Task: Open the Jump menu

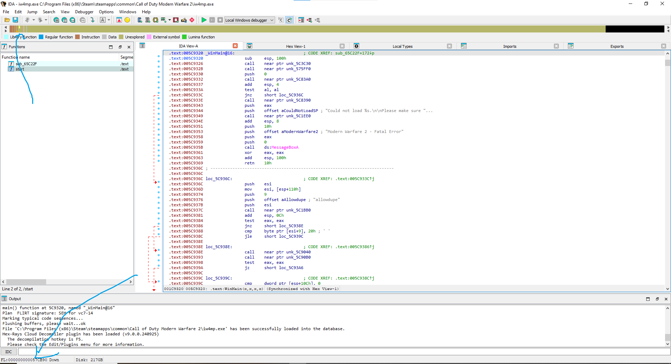Action: coord(32,12)
